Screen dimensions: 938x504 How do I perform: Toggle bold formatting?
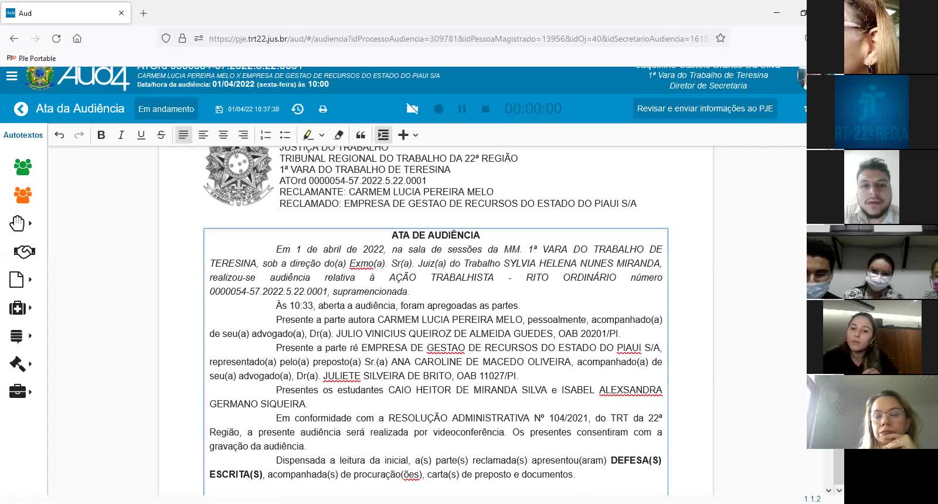(x=101, y=135)
